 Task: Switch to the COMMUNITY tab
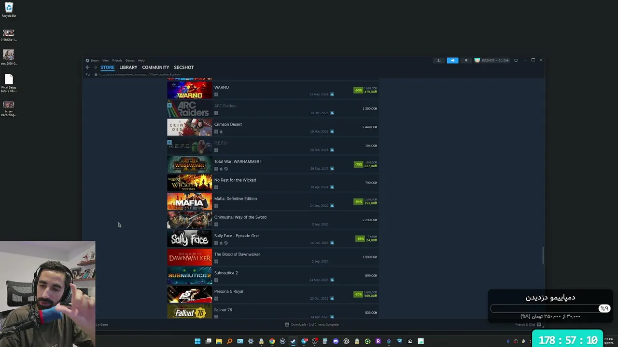[x=155, y=67]
